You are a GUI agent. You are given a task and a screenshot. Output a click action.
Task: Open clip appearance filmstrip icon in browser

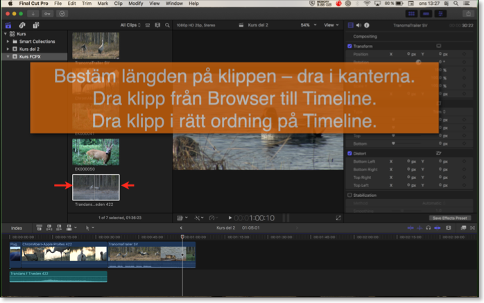coord(157,25)
